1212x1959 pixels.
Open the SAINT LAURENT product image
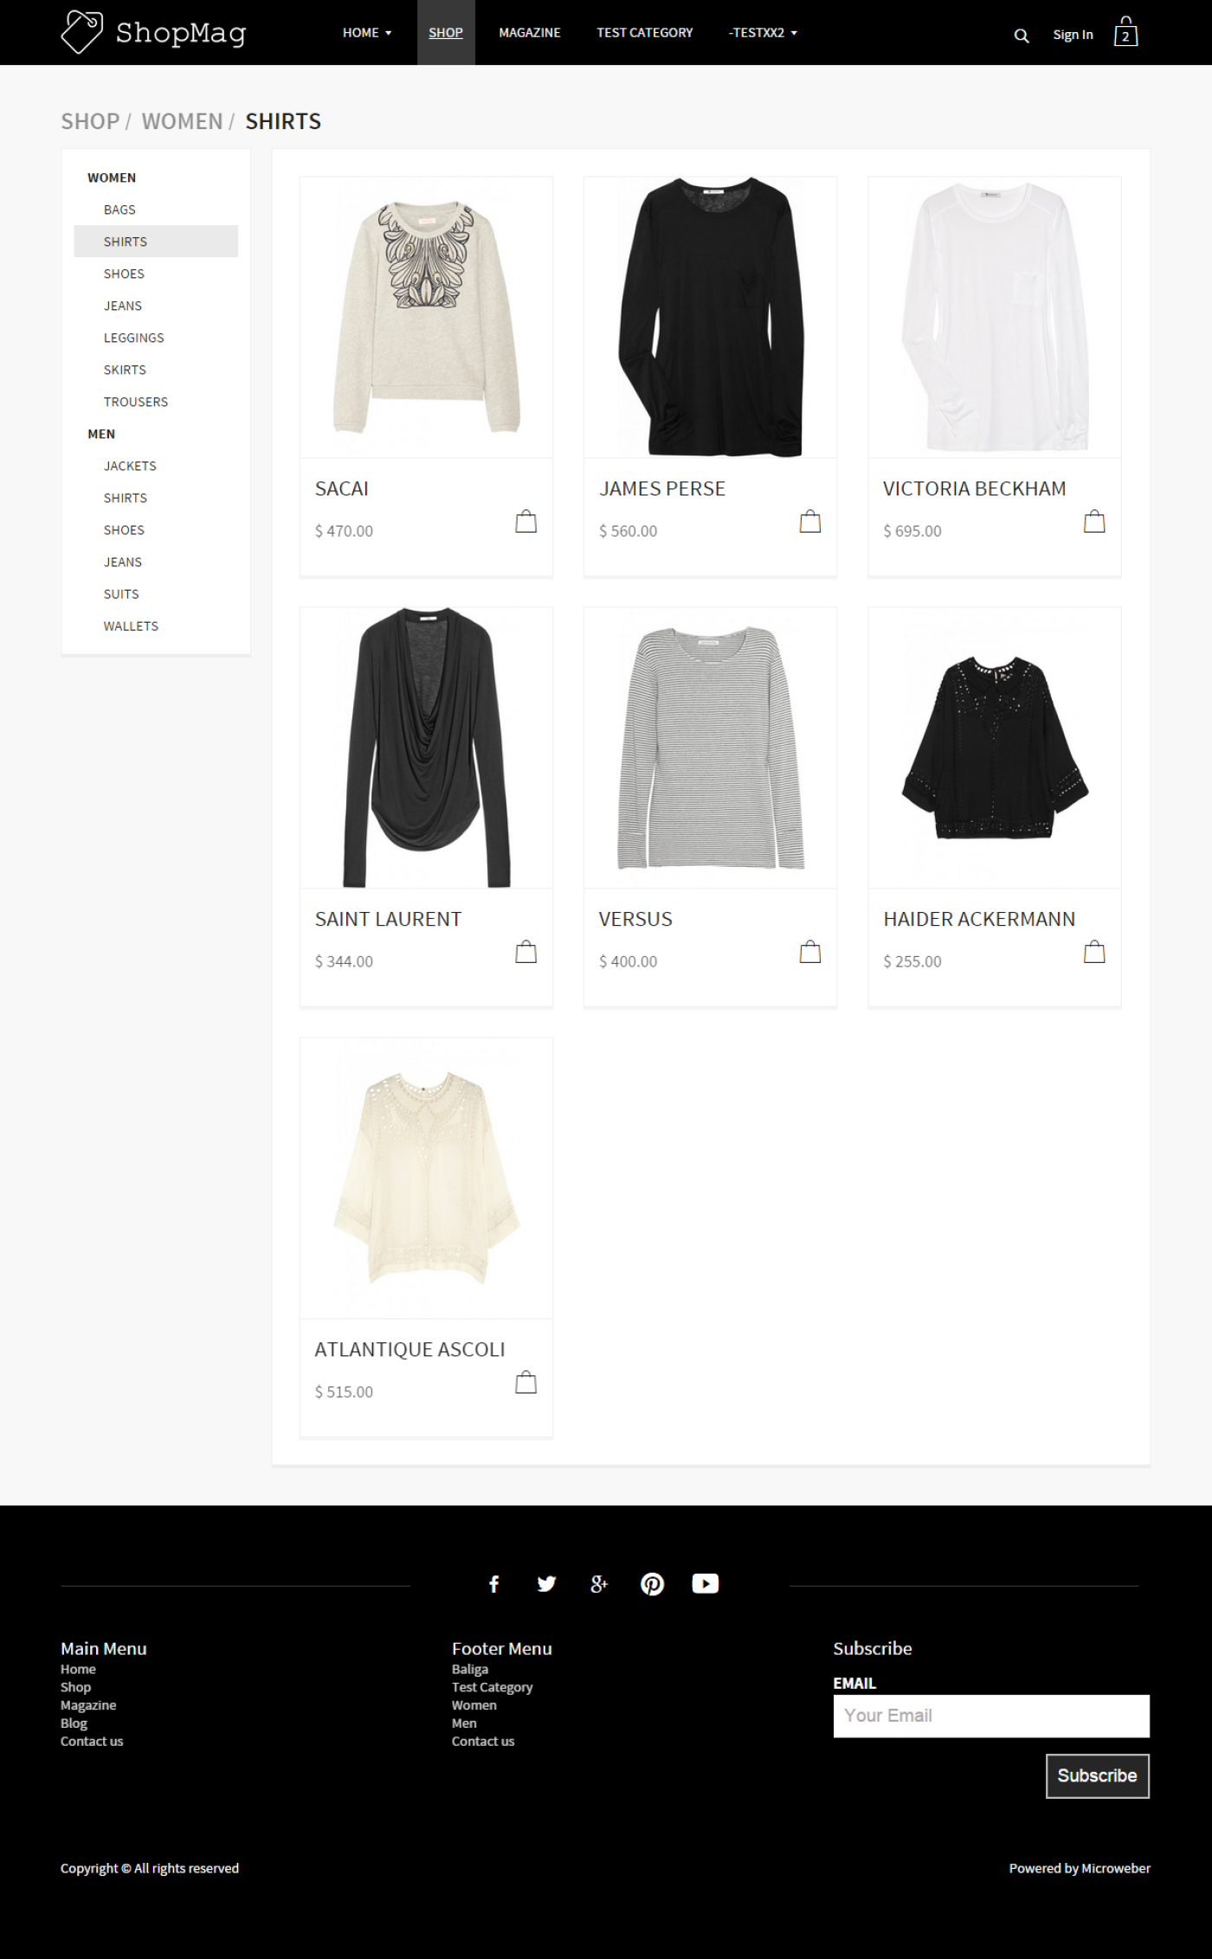[426, 747]
